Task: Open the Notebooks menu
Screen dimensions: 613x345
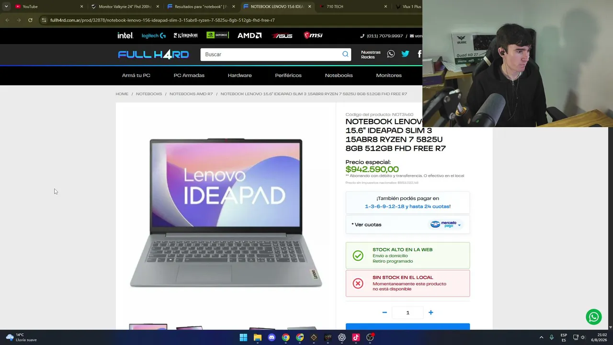Action: point(339,75)
